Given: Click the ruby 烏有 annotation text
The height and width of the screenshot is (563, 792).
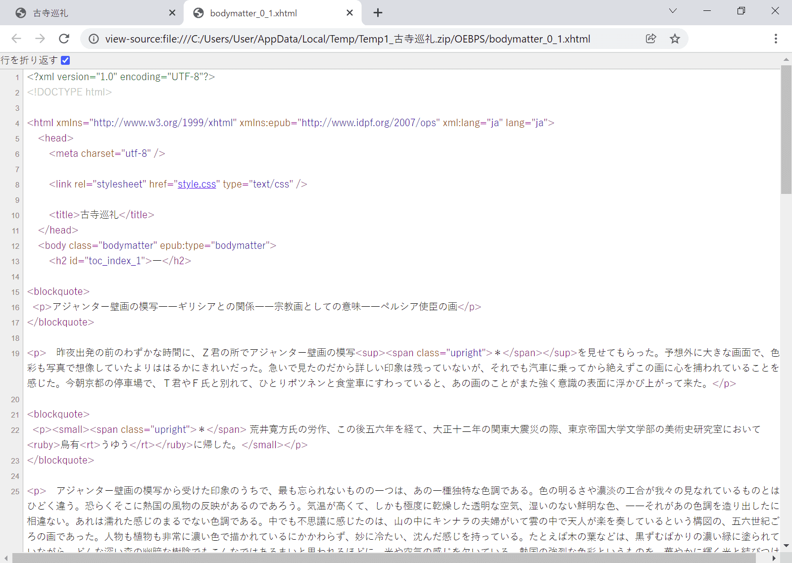Looking at the screenshot, I should (x=70, y=445).
